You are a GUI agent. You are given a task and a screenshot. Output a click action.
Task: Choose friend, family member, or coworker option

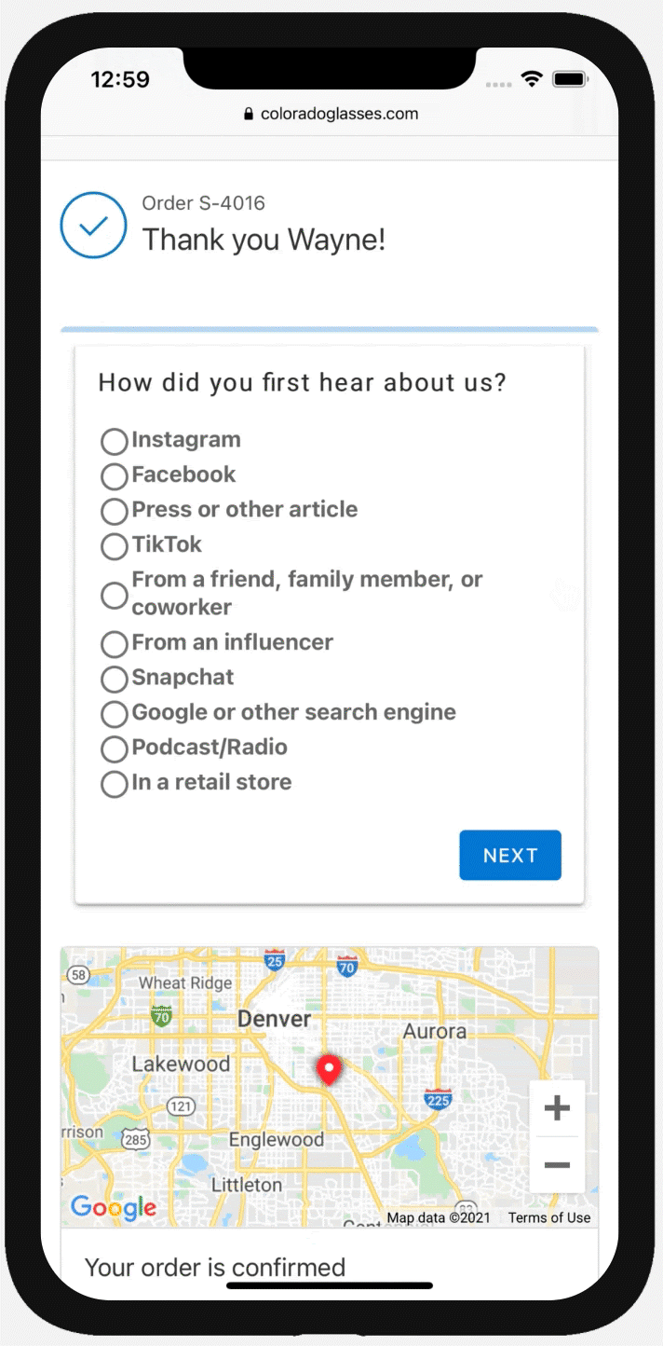(x=114, y=595)
